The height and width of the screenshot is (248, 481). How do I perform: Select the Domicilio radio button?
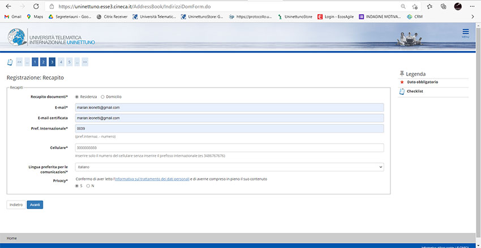[x=102, y=97]
